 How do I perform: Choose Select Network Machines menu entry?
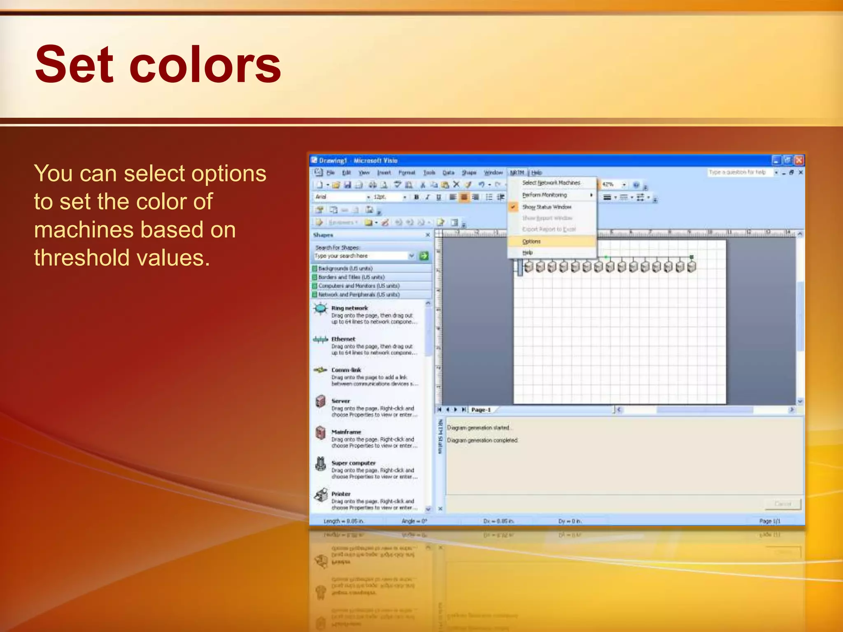(552, 183)
